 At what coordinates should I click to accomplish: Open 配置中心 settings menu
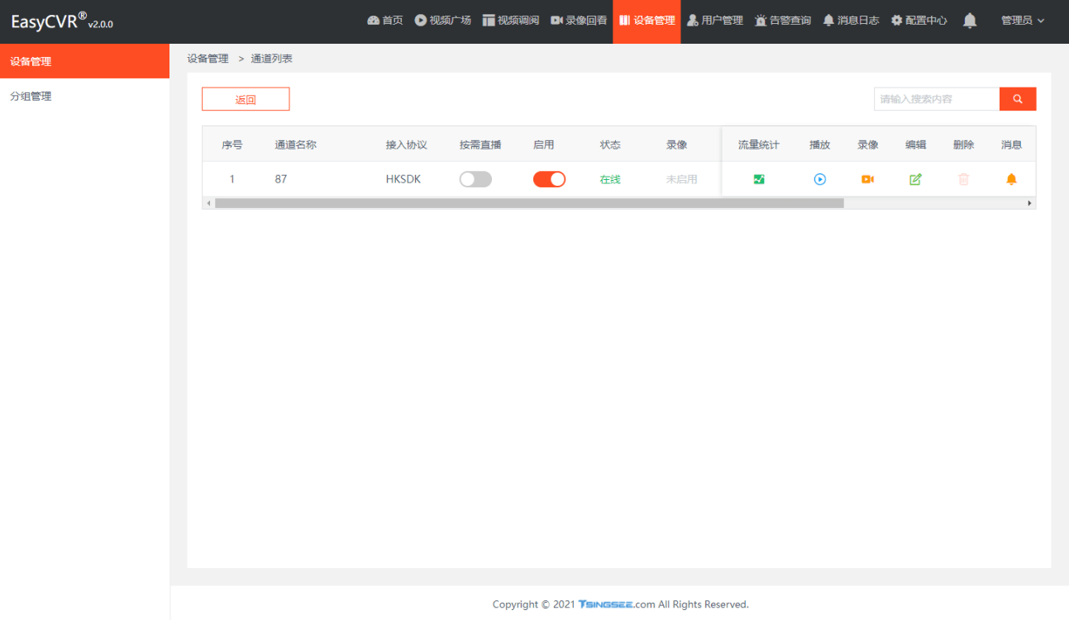coord(919,21)
